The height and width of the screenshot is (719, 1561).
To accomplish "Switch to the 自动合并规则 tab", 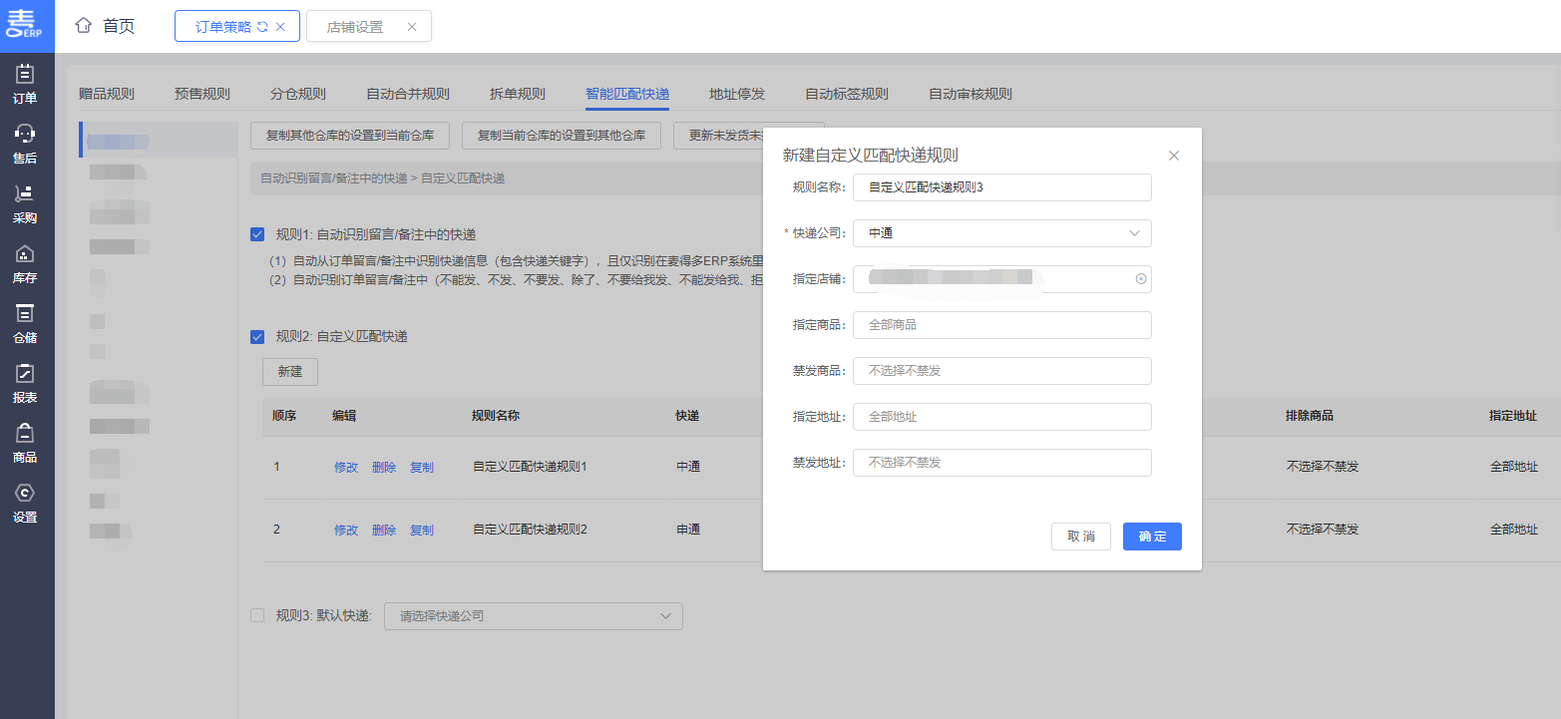I will pyautogui.click(x=408, y=94).
